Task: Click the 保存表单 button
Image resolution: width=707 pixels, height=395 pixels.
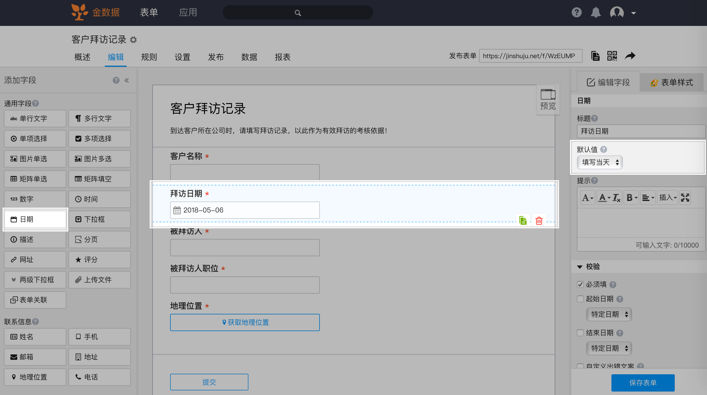Action: (x=643, y=383)
